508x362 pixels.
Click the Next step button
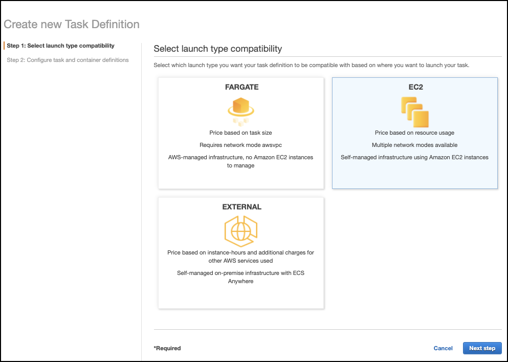[482, 348]
